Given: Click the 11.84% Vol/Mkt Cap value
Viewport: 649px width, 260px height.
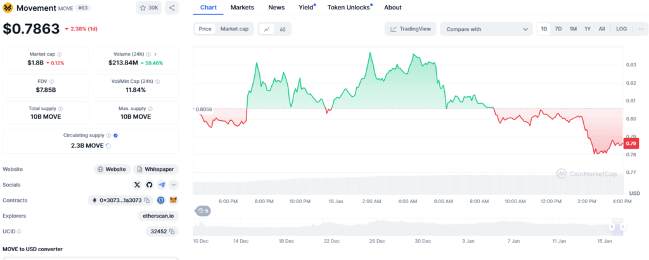Looking at the screenshot, I should point(136,90).
